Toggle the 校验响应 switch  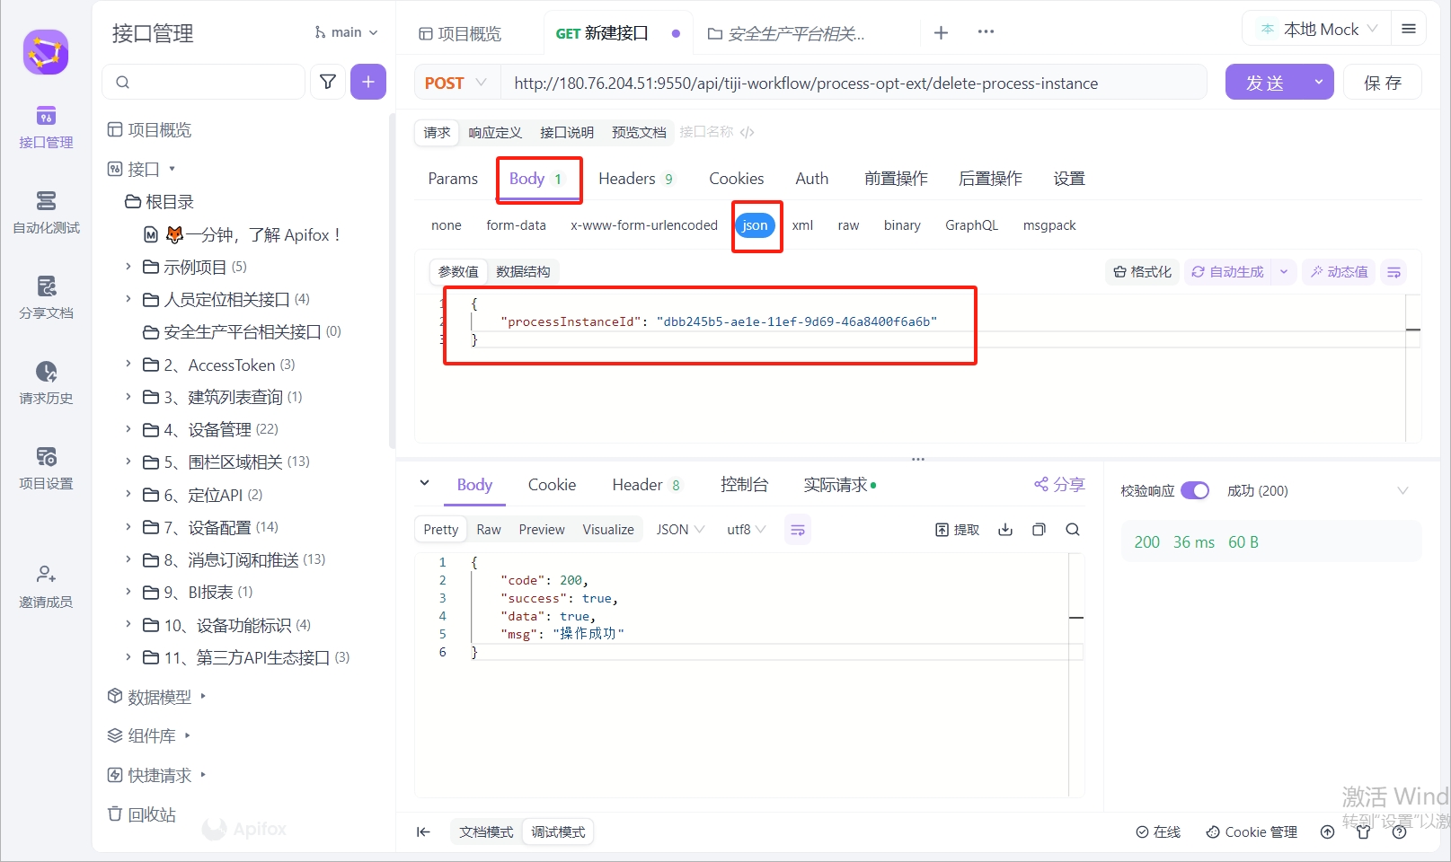(x=1195, y=490)
